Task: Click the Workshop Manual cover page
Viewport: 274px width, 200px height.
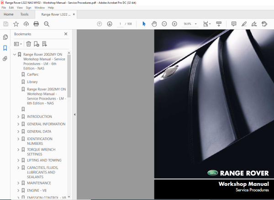Action: [x=214, y=114]
